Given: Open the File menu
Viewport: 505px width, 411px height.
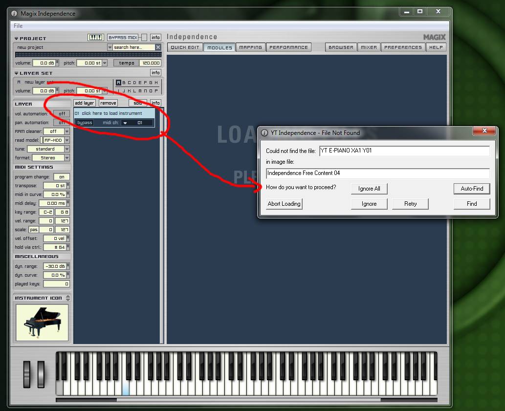Looking at the screenshot, I should [18, 26].
